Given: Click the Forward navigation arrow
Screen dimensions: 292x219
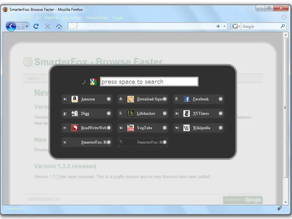Looking at the screenshot, I should tap(21, 26).
